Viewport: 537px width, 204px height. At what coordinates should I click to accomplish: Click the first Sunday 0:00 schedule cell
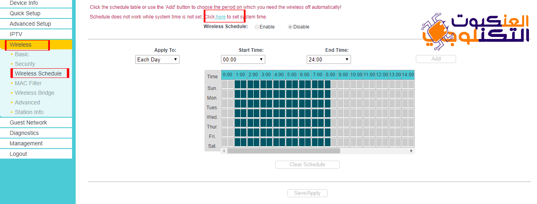pyautogui.click(x=225, y=84)
